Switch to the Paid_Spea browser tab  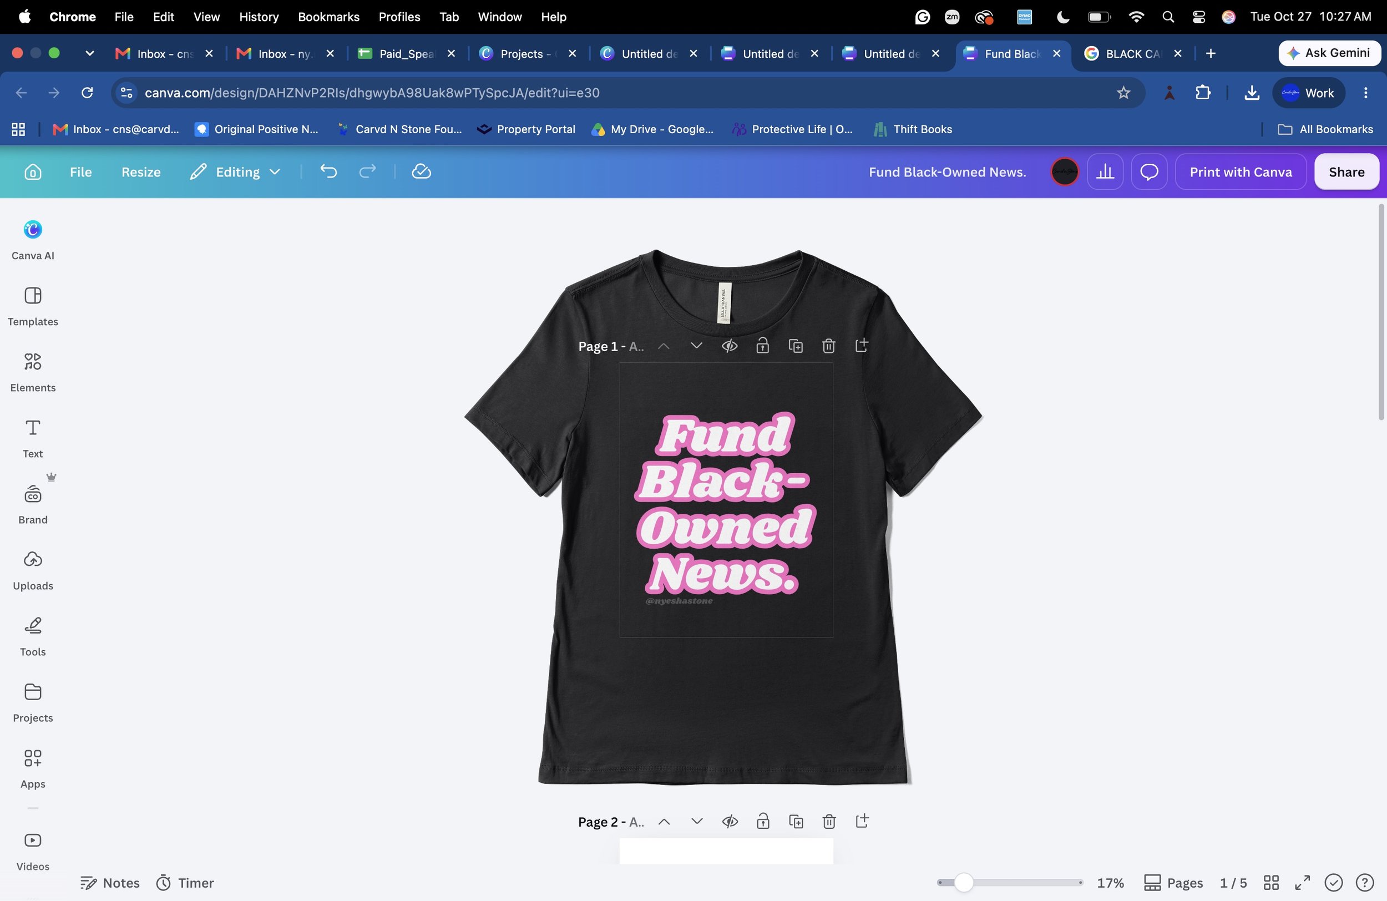click(x=406, y=54)
